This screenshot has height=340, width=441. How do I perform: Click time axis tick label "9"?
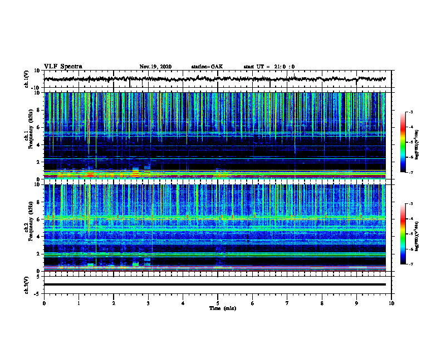coord(356,303)
